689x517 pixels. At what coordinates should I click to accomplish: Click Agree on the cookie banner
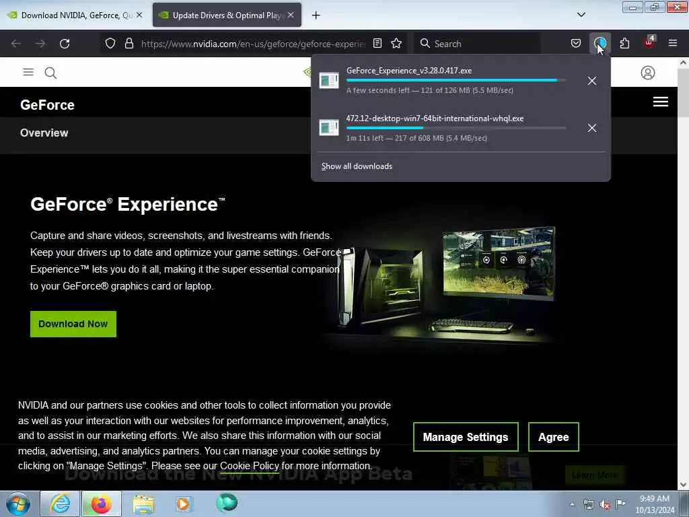[x=554, y=437]
